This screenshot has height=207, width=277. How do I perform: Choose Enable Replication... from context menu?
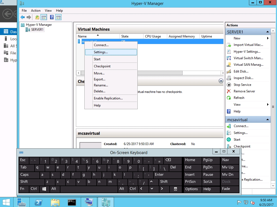click(111, 98)
